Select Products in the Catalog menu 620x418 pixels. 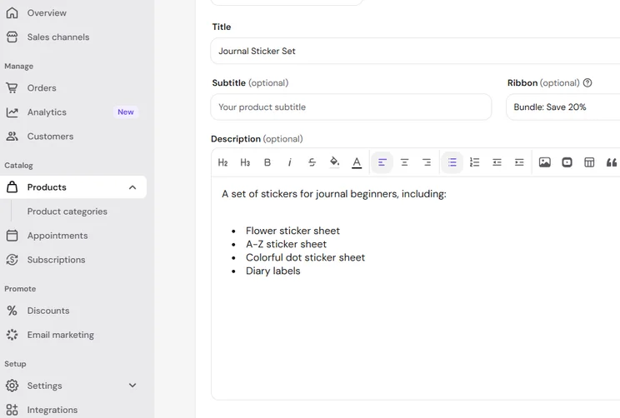coord(73,187)
